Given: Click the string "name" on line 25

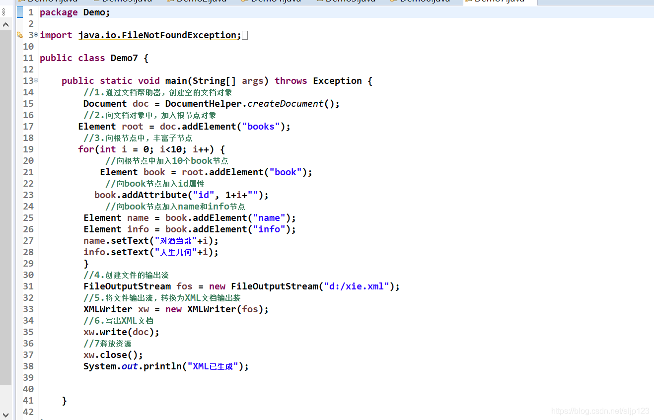Looking at the screenshot, I should click(x=269, y=218).
